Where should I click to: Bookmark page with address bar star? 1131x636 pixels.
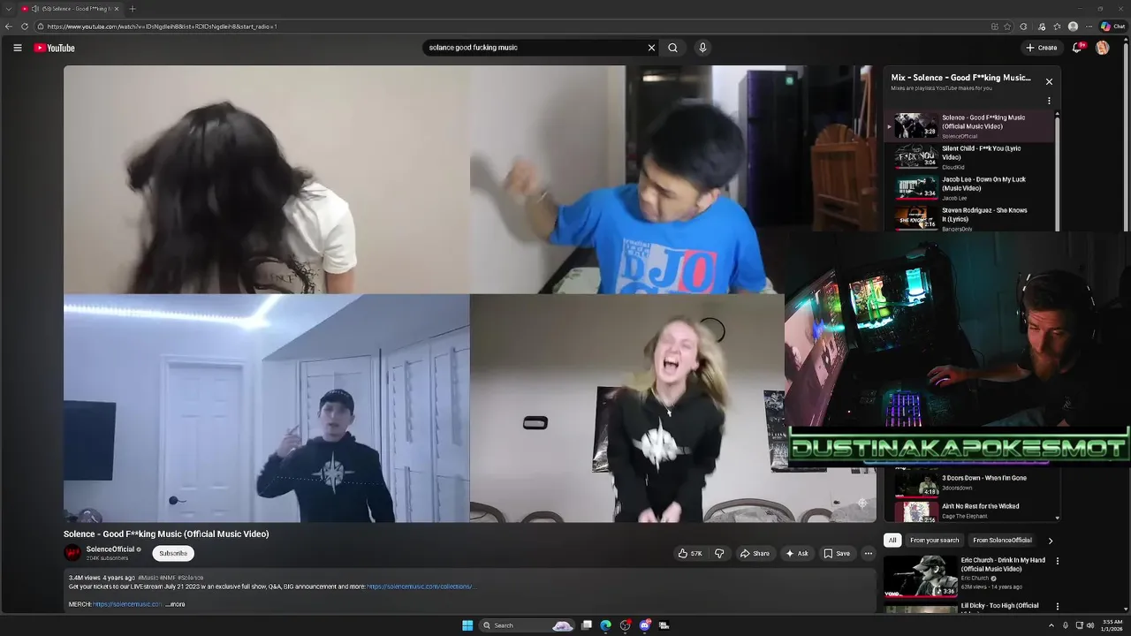click(x=1007, y=26)
